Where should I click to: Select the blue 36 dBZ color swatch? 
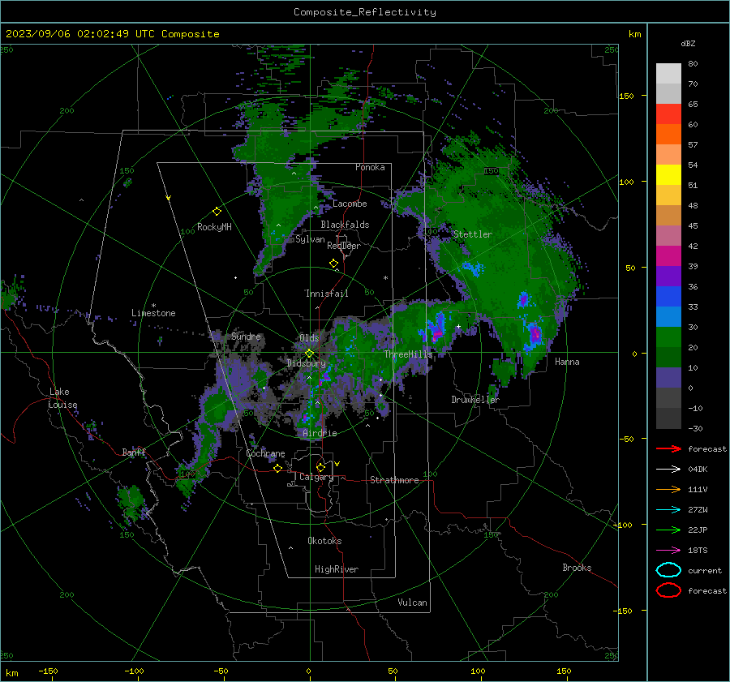click(x=668, y=296)
